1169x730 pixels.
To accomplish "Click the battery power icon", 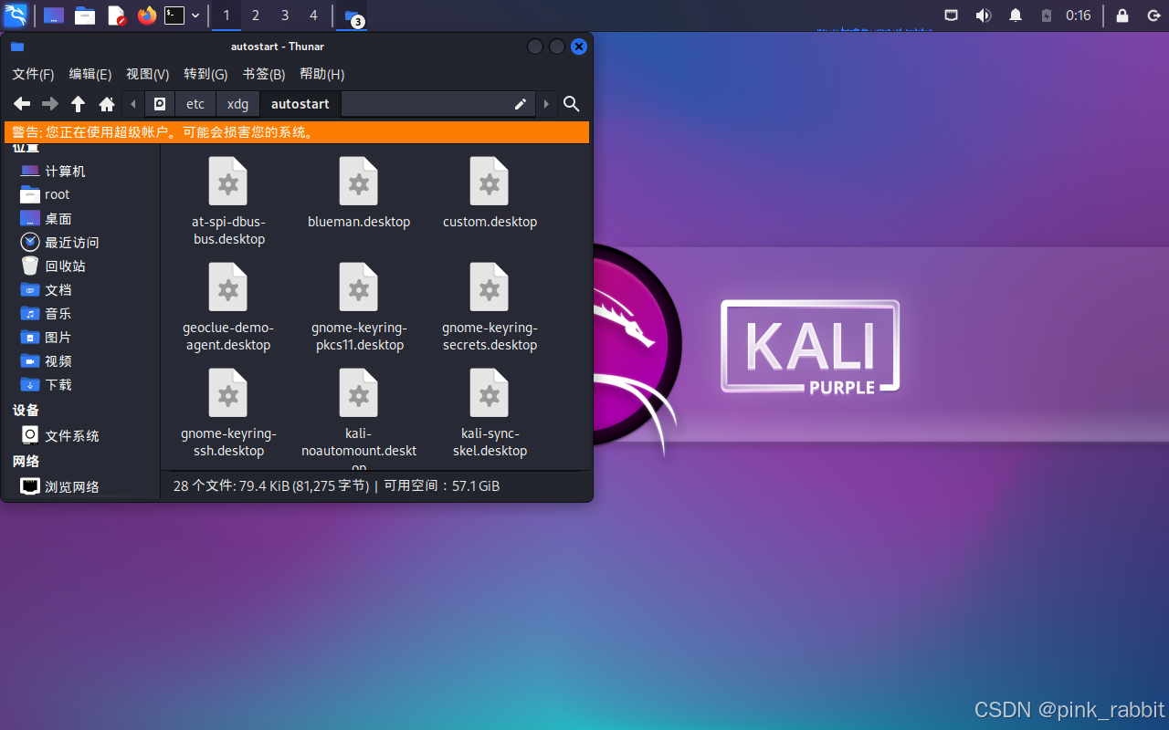I will point(1047,16).
